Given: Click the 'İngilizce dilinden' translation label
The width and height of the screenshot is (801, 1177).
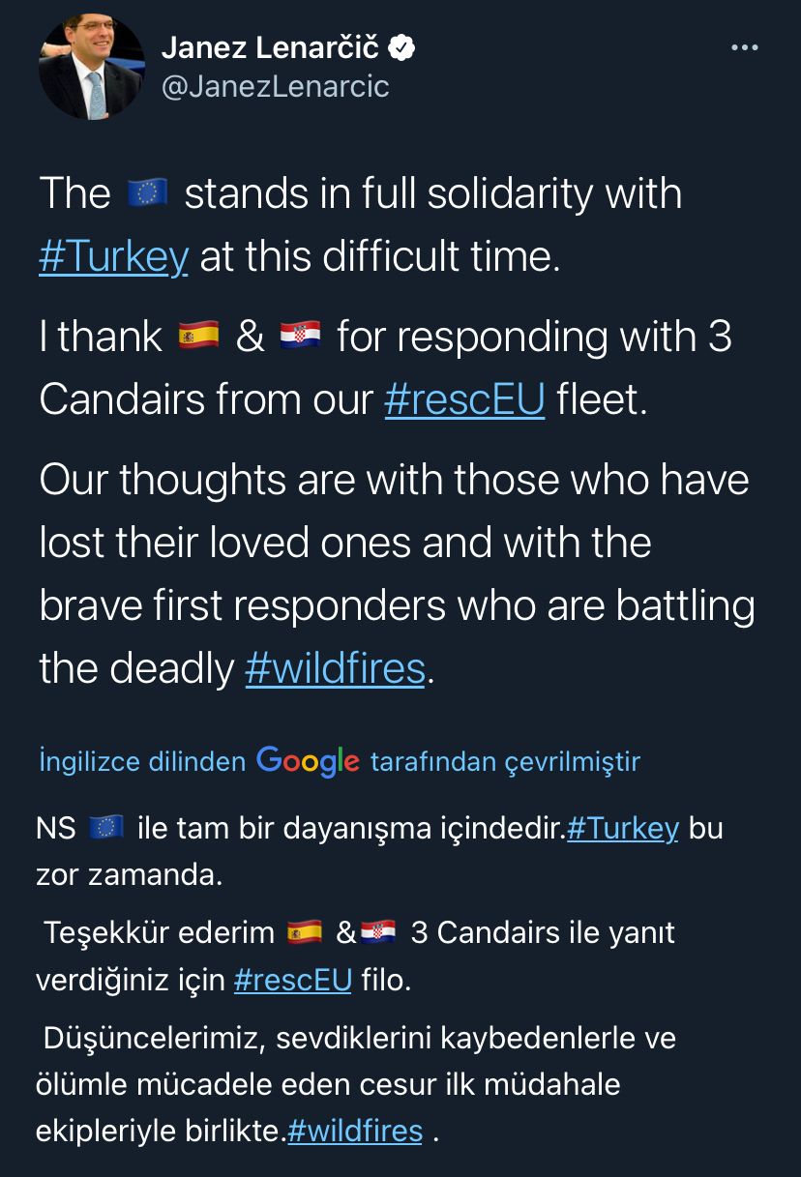Looking at the screenshot, I should point(142,762).
